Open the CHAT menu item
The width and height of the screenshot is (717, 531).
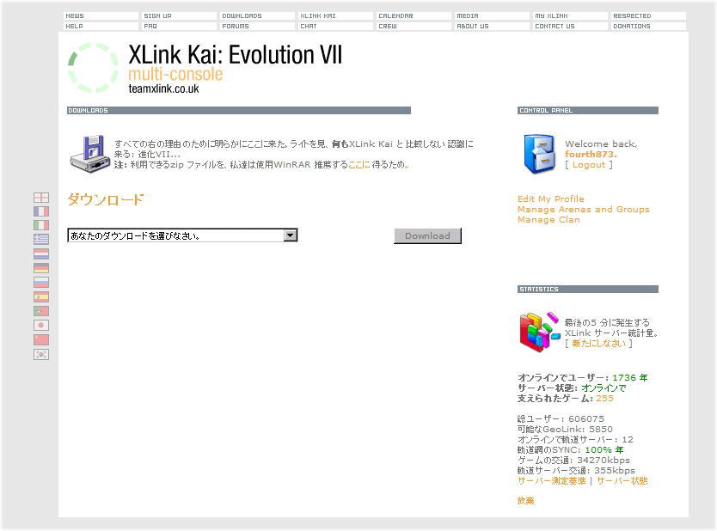click(x=335, y=27)
